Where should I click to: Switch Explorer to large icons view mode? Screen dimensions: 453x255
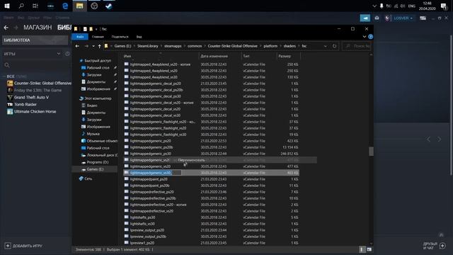click(369, 249)
